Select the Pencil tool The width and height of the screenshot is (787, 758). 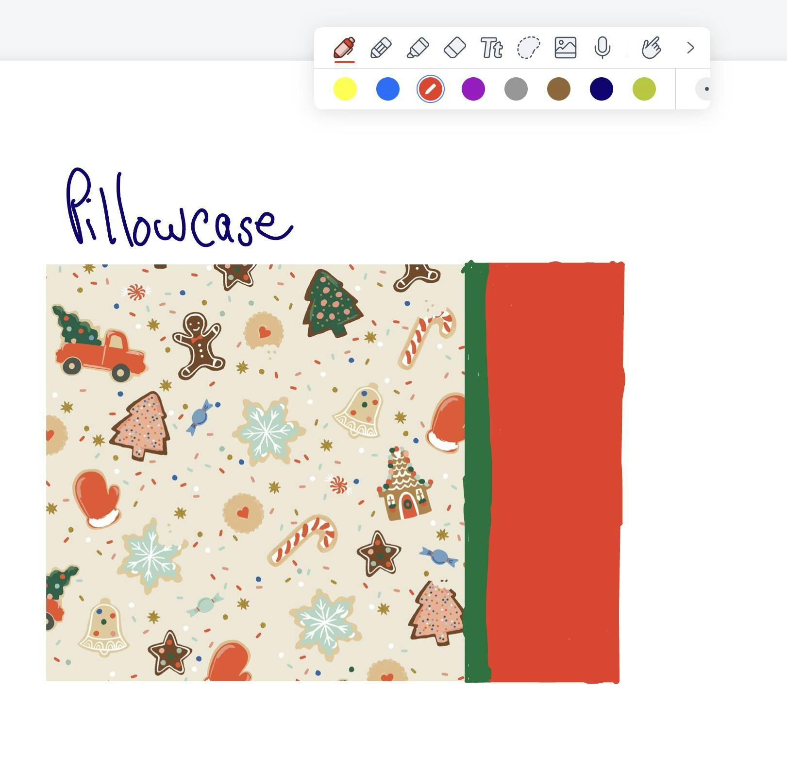[x=381, y=48]
